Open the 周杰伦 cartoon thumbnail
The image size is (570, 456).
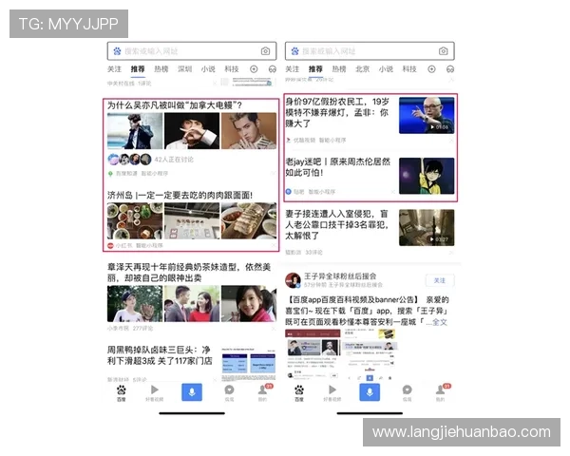coord(427,176)
